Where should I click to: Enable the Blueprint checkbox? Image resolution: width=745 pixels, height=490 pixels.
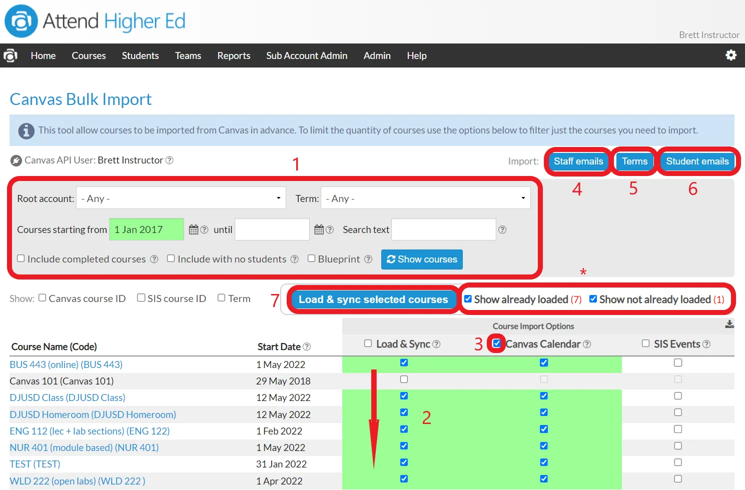coord(311,258)
